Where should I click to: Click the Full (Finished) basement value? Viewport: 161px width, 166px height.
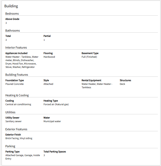pyautogui.click(x=89, y=57)
